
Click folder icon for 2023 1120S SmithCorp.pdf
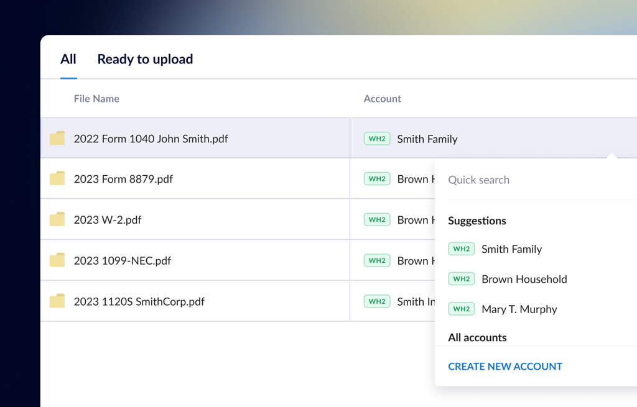(57, 301)
